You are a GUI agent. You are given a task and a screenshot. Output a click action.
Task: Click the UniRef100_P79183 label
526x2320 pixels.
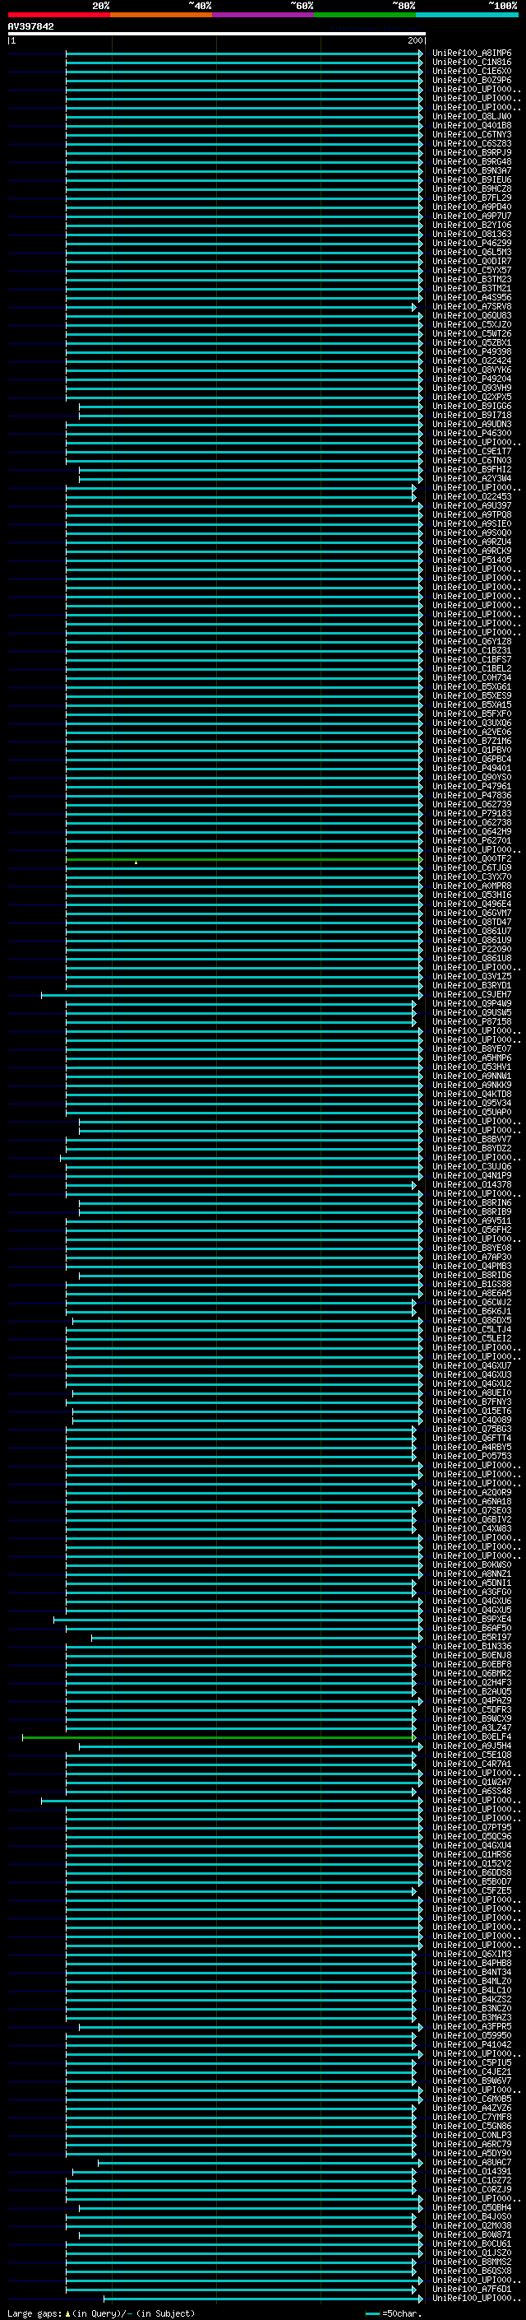tap(472, 813)
